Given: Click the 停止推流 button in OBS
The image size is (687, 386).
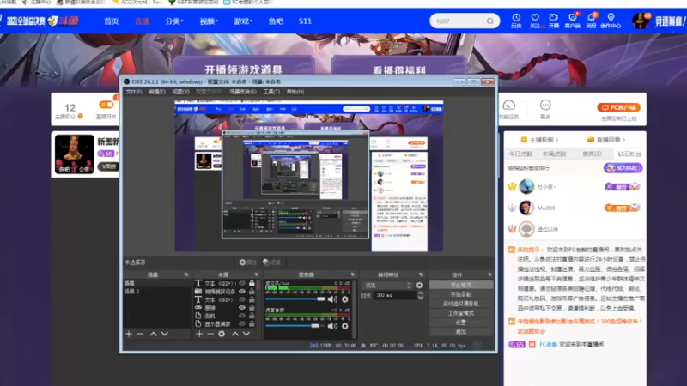Looking at the screenshot, I should click(461, 285).
